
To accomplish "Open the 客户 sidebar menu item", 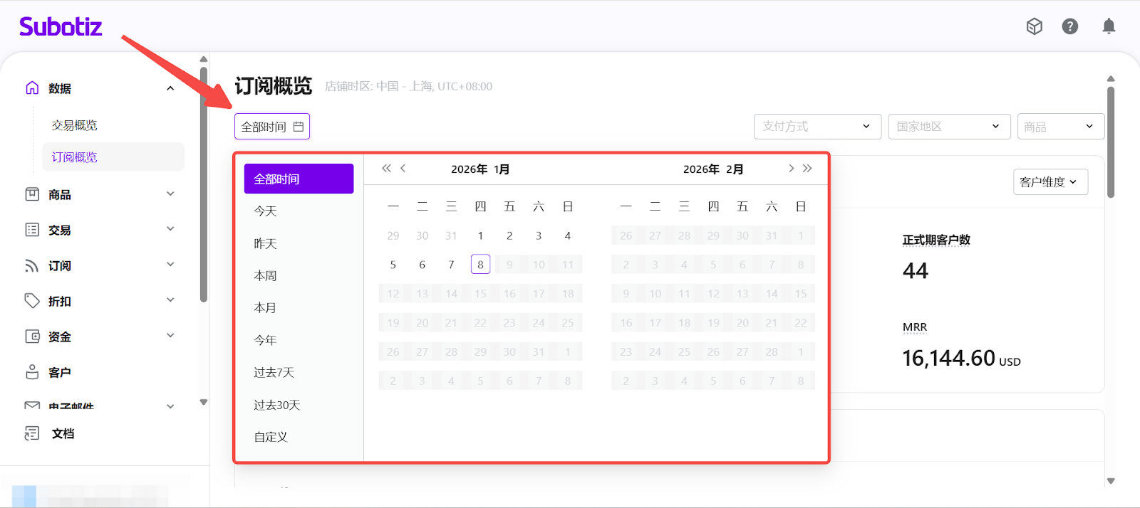I will tap(60, 372).
